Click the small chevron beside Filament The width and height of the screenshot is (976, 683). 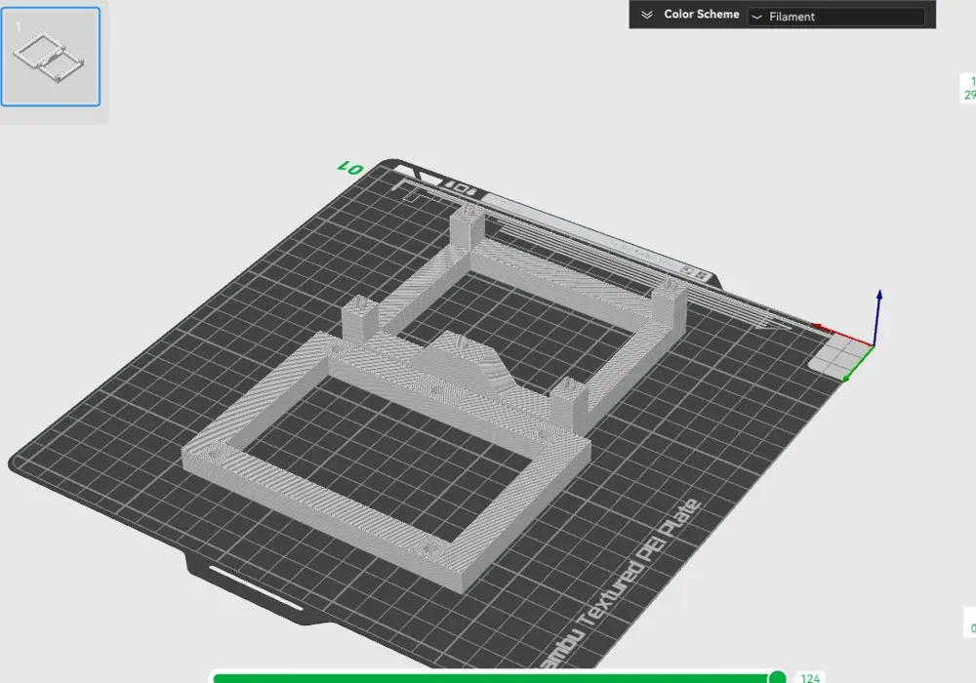(757, 17)
